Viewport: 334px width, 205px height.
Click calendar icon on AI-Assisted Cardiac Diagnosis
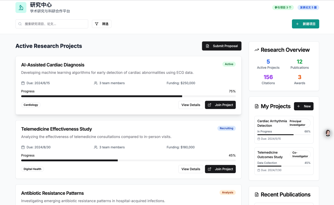click(x=23, y=83)
